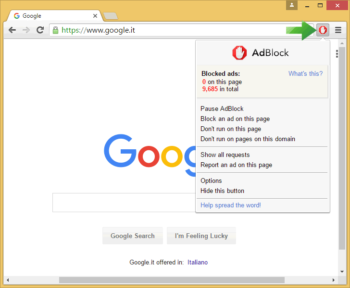Viewport: 350px width, 288px height.
Task: Choose Block an ad on this page
Action: tap(235, 119)
